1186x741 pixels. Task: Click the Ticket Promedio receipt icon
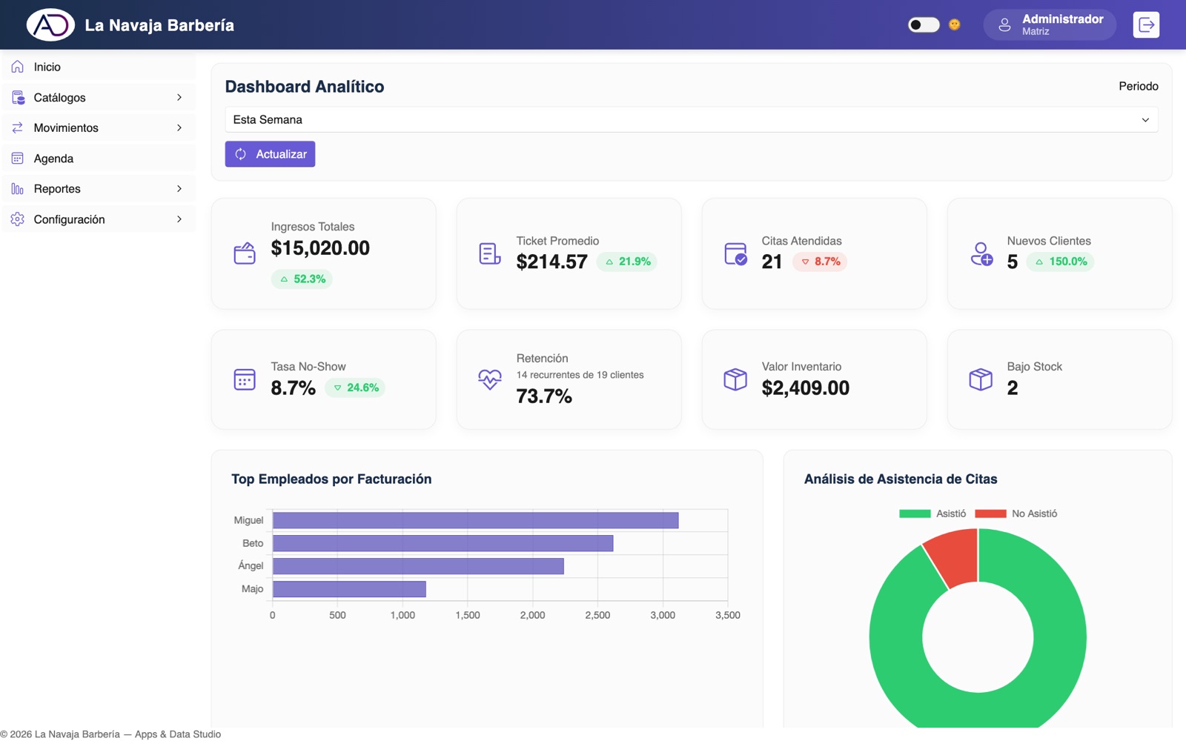pyautogui.click(x=490, y=253)
